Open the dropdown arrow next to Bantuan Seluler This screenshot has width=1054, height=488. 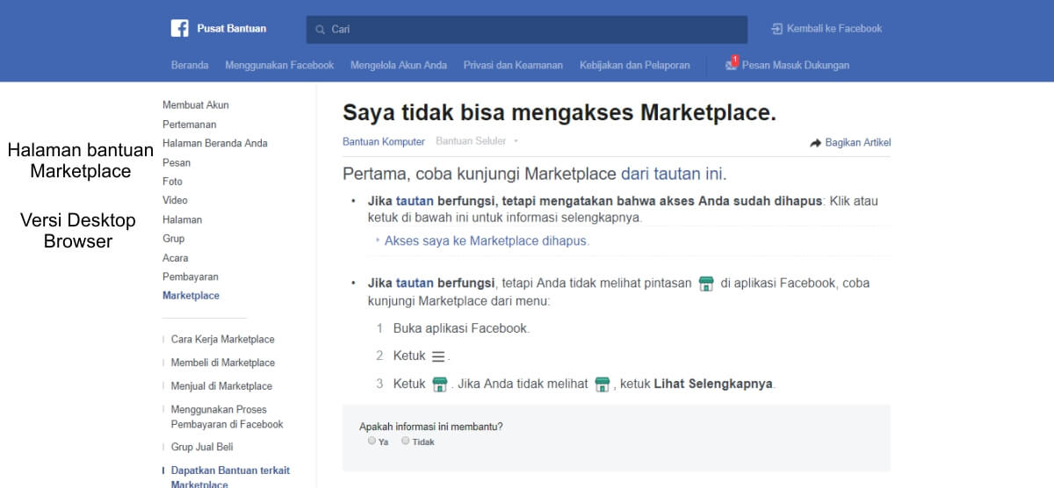pos(516,141)
